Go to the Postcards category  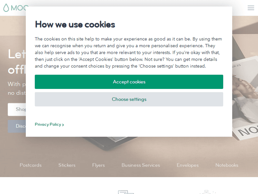(31, 165)
